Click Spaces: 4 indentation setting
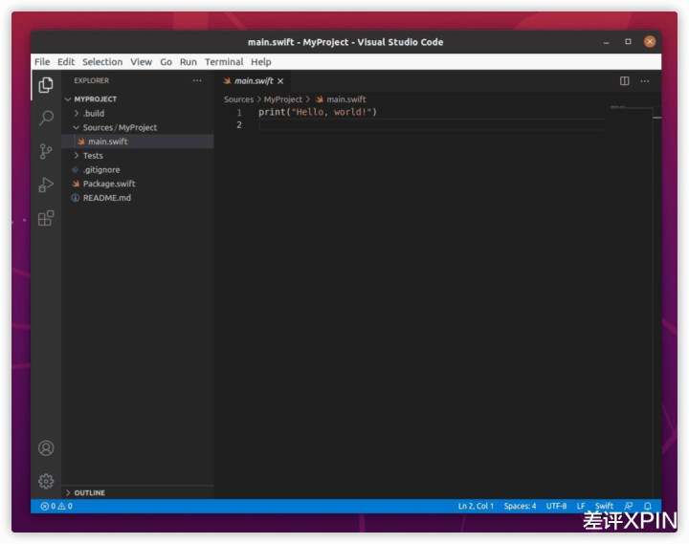Screen dimensions: 689x544 pos(521,506)
